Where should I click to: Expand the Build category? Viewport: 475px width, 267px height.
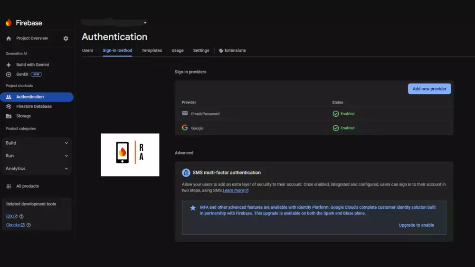[x=37, y=143]
